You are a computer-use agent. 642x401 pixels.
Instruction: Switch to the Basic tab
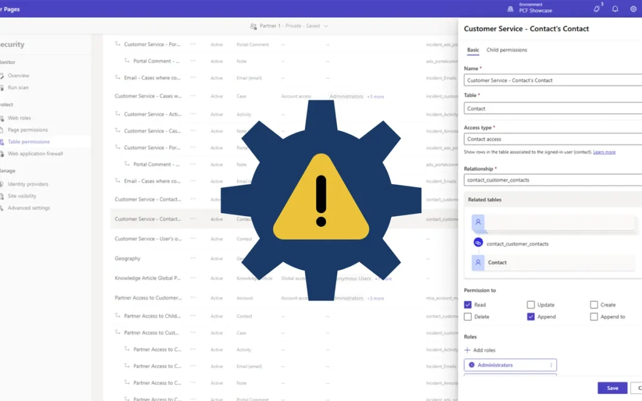pos(473,50)
